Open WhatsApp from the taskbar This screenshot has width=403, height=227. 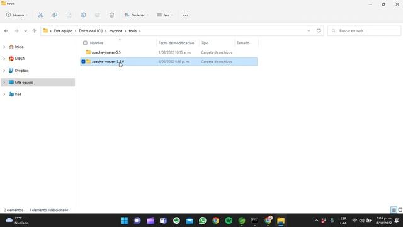click(x=203, y=221)
